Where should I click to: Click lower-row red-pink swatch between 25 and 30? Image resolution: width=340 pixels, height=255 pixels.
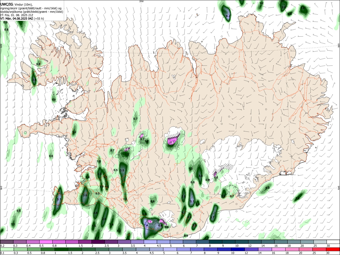point(319,249)
